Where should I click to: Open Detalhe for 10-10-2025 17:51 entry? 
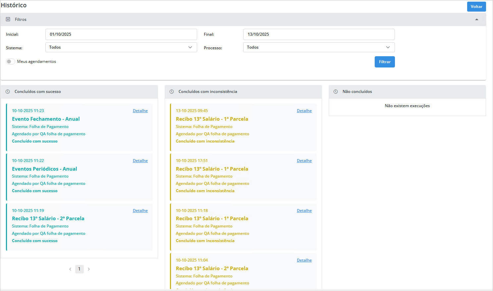tap(304, 161)
